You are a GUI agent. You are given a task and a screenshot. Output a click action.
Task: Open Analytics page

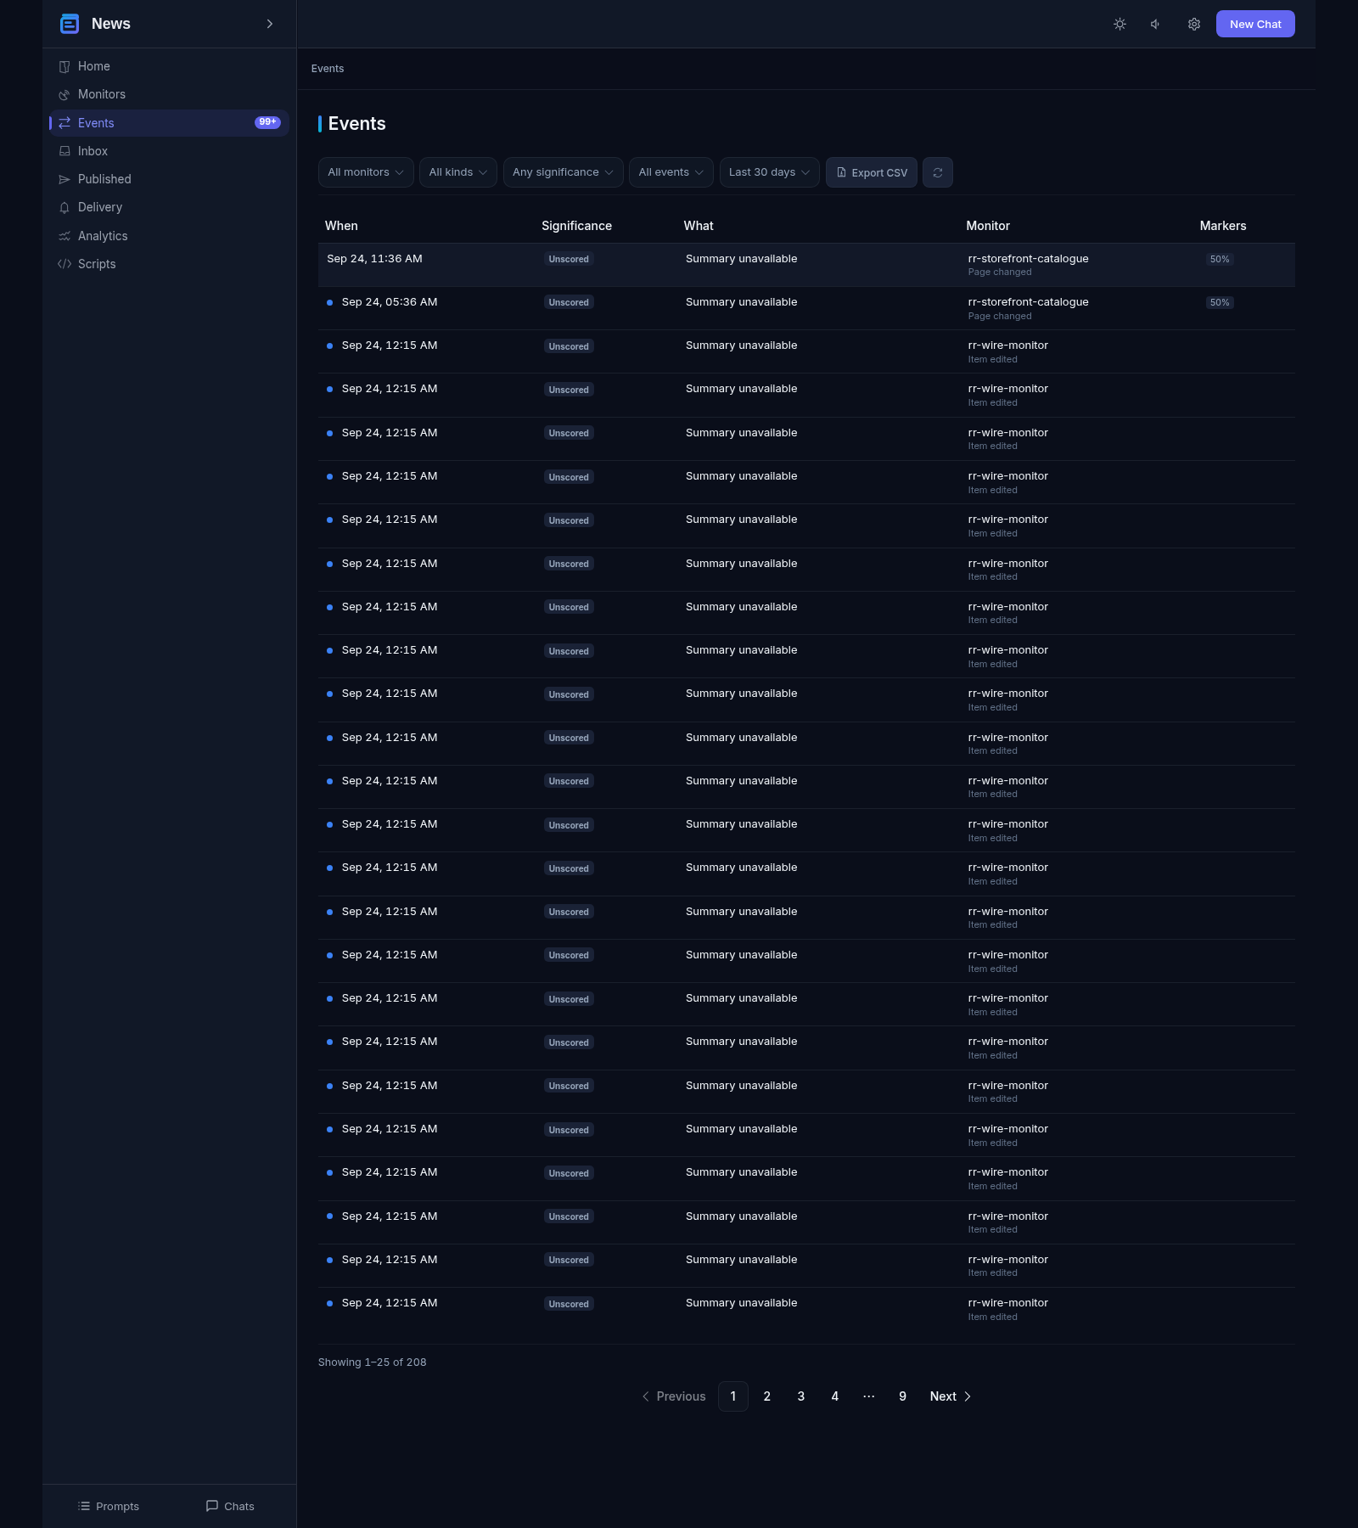coord(169,236)
